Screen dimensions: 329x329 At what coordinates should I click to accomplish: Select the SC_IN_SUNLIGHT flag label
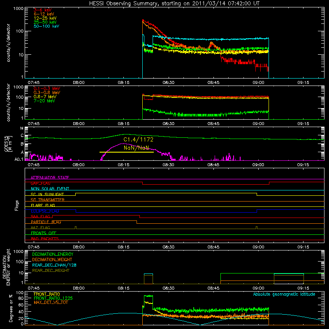click(47, 194)
